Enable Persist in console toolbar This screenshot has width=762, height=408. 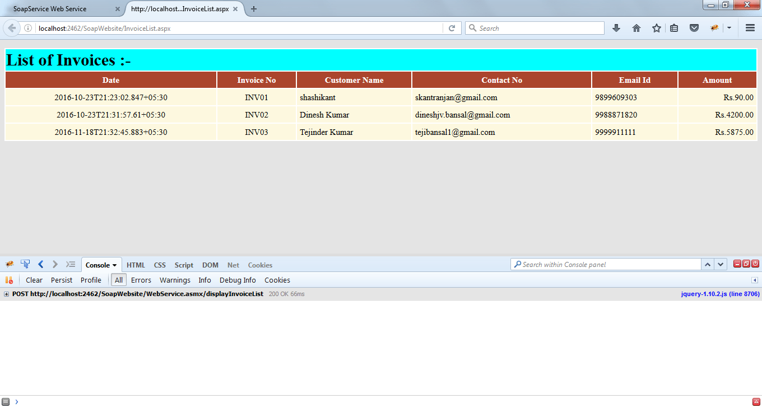tap(62, 280)
